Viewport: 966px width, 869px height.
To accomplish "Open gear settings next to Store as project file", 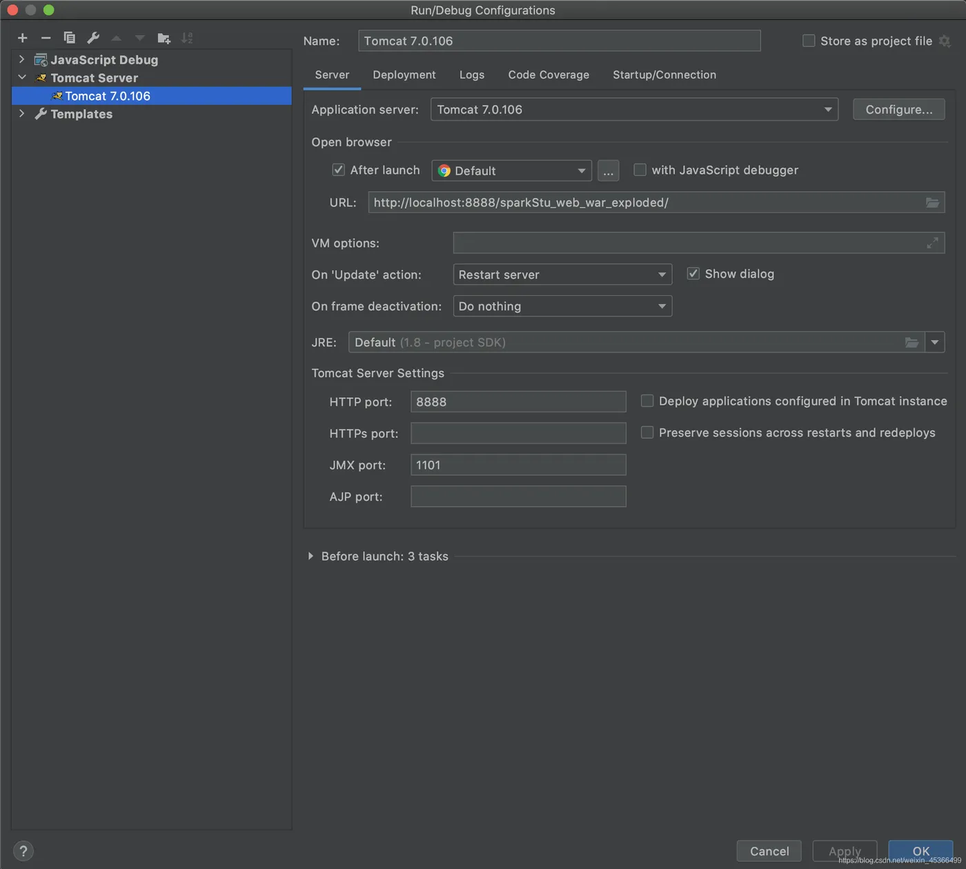I will [x=945, y=41].
